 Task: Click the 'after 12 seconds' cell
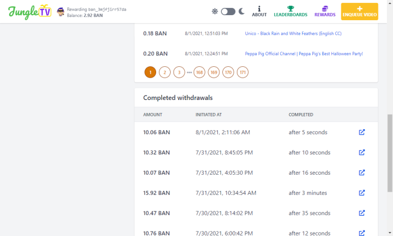[309, 233]
